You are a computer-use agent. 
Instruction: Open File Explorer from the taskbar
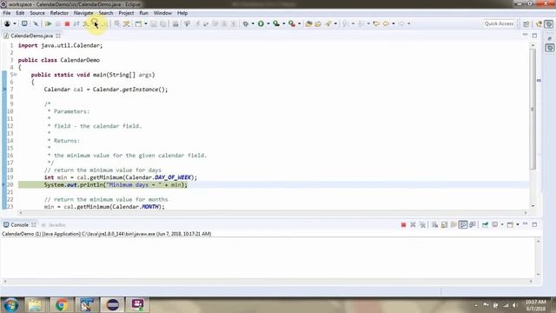click(x=35, y=305)
